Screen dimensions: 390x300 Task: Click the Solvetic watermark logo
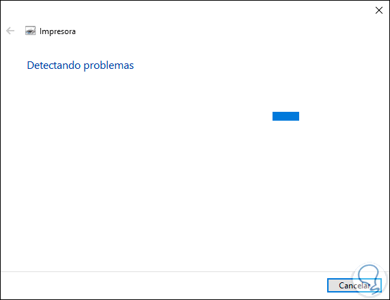(370, 280)
